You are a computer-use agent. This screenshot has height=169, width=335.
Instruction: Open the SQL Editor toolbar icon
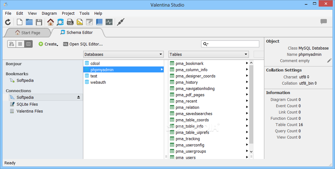[70, 22]
